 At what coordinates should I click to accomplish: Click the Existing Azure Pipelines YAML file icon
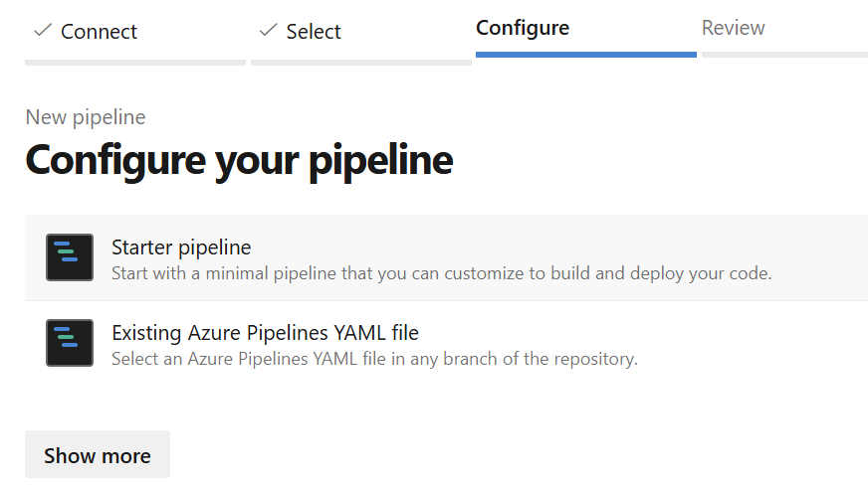pos(70,343)
